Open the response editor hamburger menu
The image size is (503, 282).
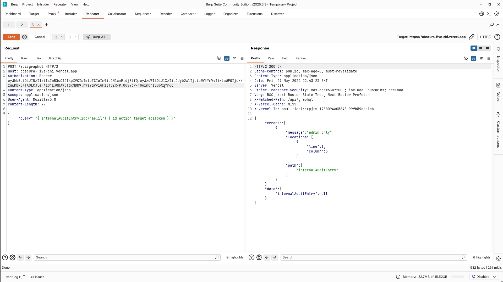(489, 58)
